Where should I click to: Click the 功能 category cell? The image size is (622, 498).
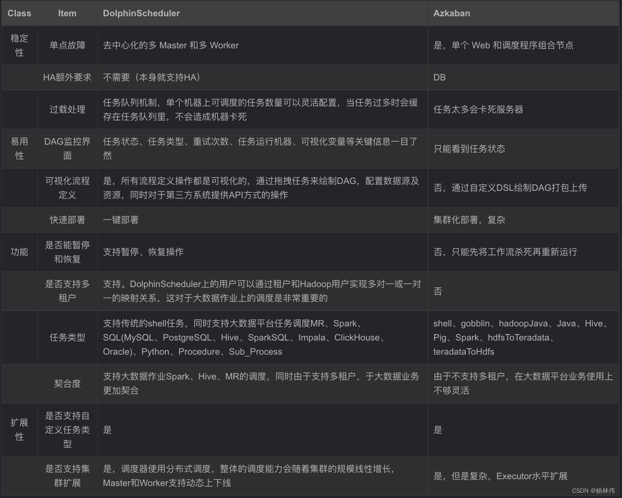pos(19,252)
